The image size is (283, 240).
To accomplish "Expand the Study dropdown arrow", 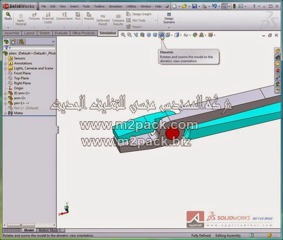I will (8, 28).
